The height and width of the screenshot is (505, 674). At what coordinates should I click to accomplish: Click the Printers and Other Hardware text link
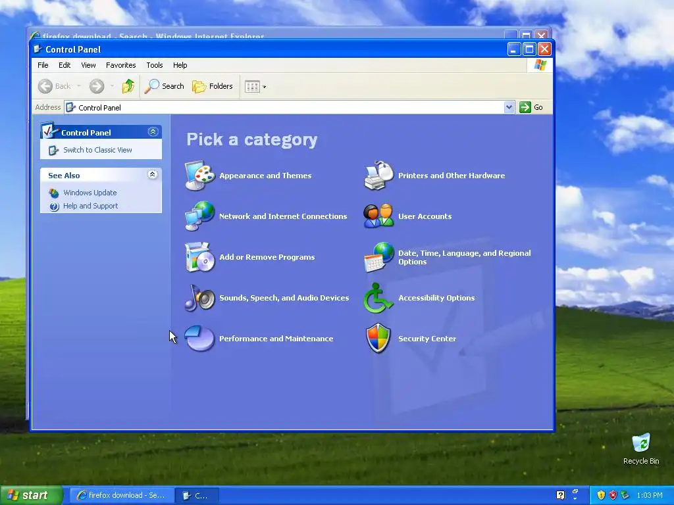452,175
